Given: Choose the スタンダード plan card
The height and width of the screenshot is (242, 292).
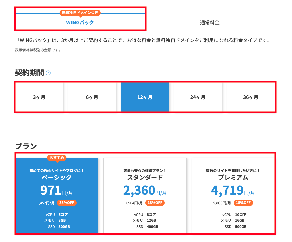Looking at the screenshot, I should (145, 195).
